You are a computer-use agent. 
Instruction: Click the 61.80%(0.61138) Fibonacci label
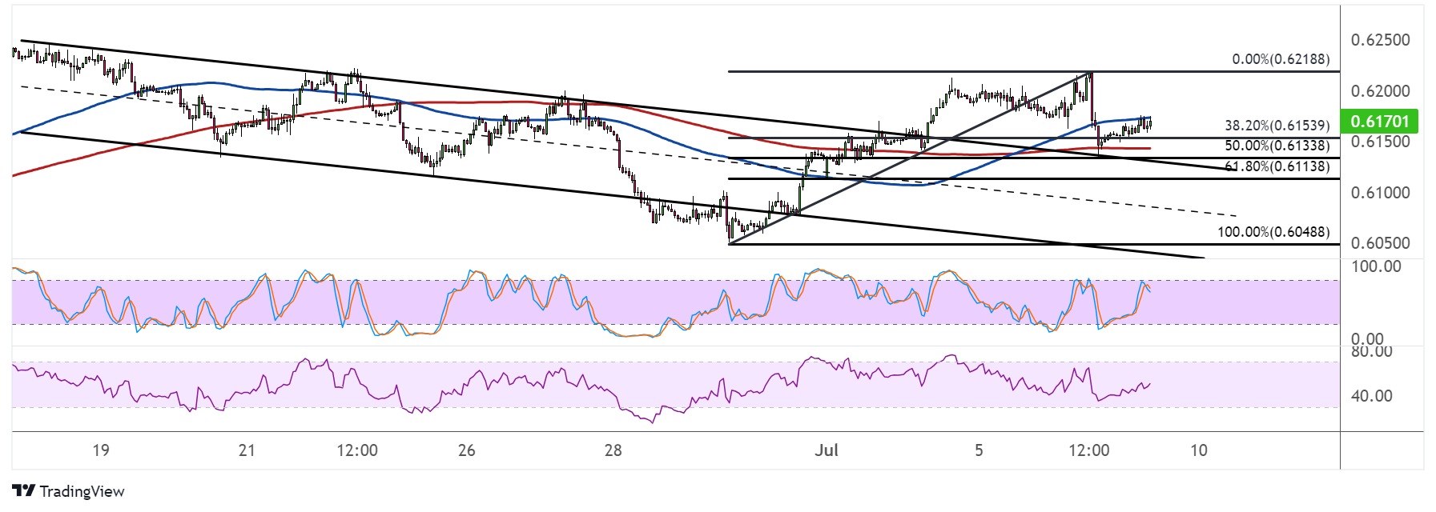(x=1277, y=166)
